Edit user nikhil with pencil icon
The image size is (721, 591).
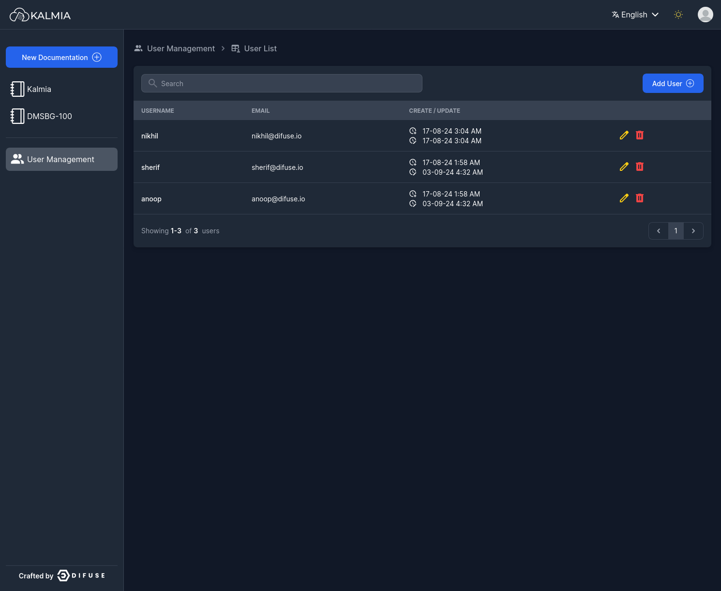click(624, 135)
